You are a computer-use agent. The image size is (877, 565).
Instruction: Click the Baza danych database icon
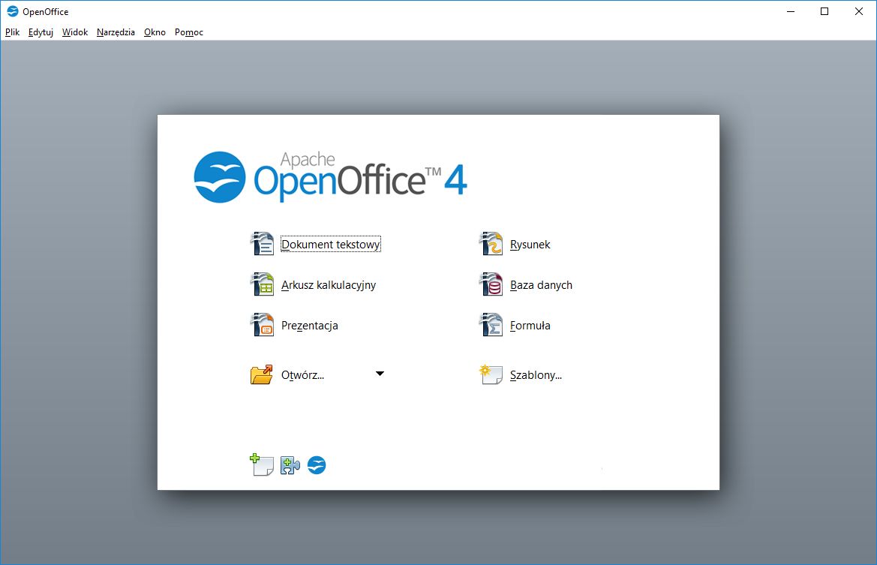tap(491, 284)
